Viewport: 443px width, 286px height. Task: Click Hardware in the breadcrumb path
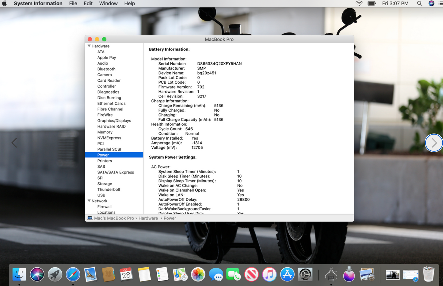(x=148, y=218)
